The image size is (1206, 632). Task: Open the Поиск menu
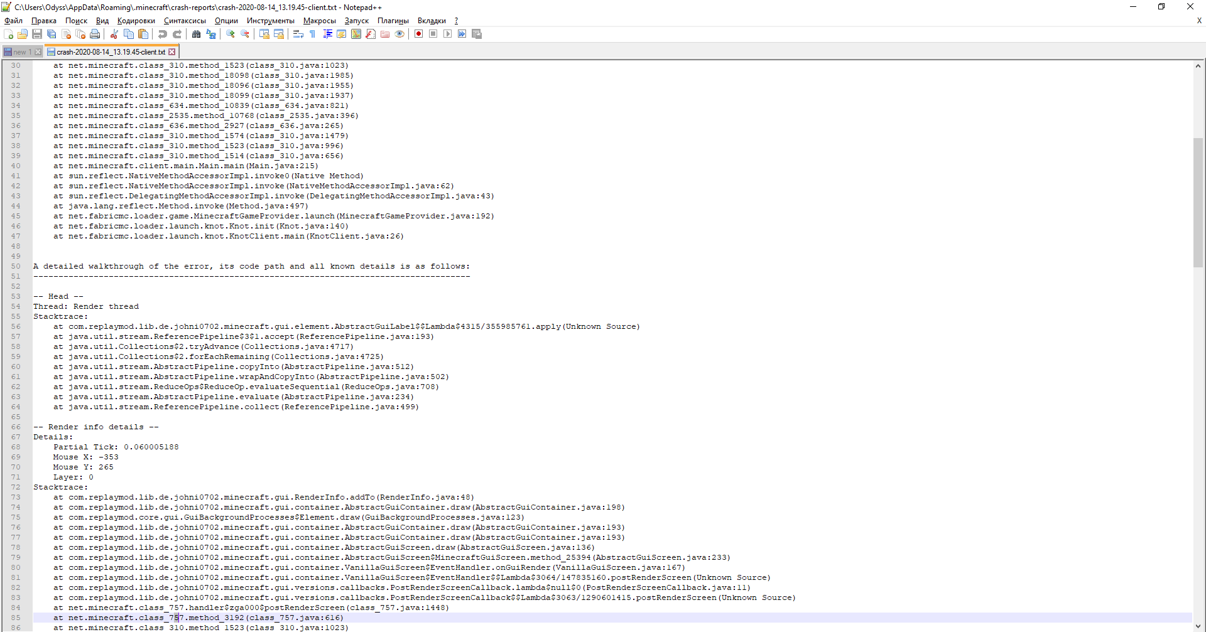pyautogui.click(x=77, y=21)
